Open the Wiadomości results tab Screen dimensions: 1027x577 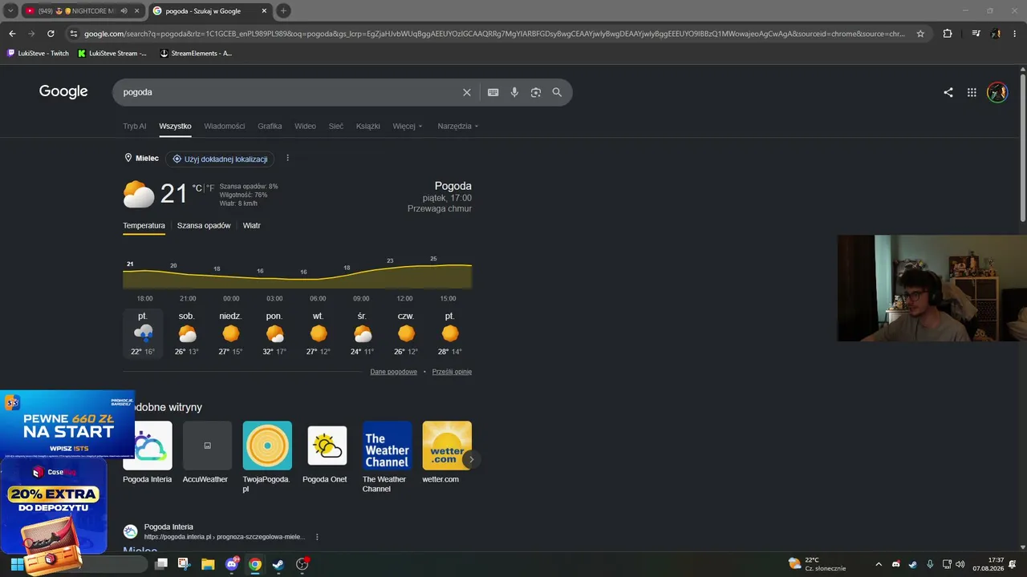(x=225, y=126)
